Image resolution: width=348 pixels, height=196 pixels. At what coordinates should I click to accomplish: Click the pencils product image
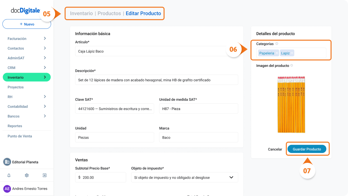(x=291, y=104)
